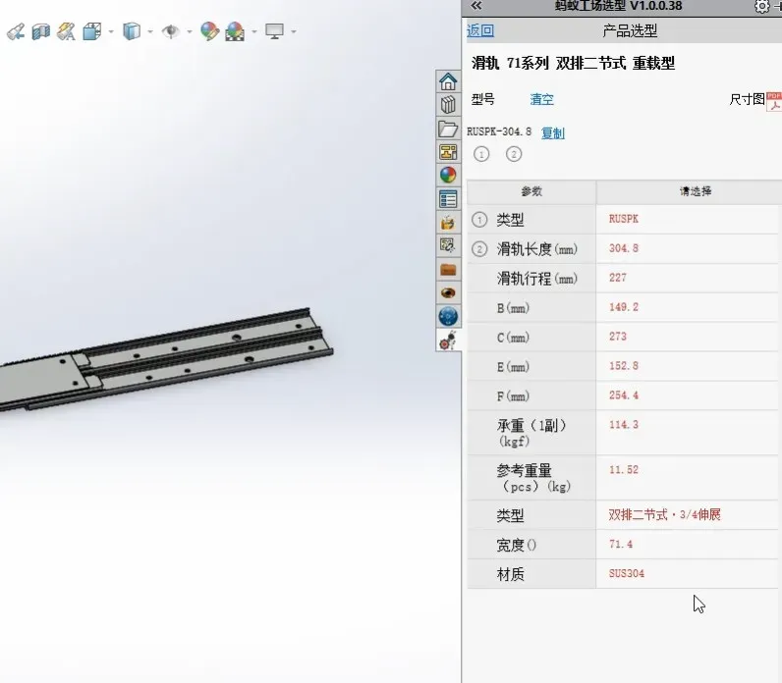The height and width of the screenshot is (683, 782).
Task: Click the 149.2 B dimension value
Action: [624, 307]
